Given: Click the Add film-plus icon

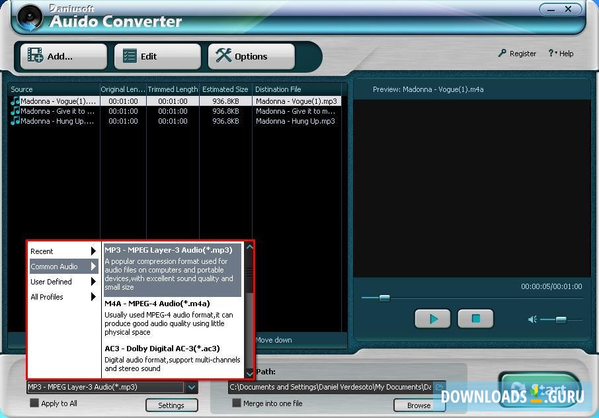Looking at the screenshot, I should point(36,56).
